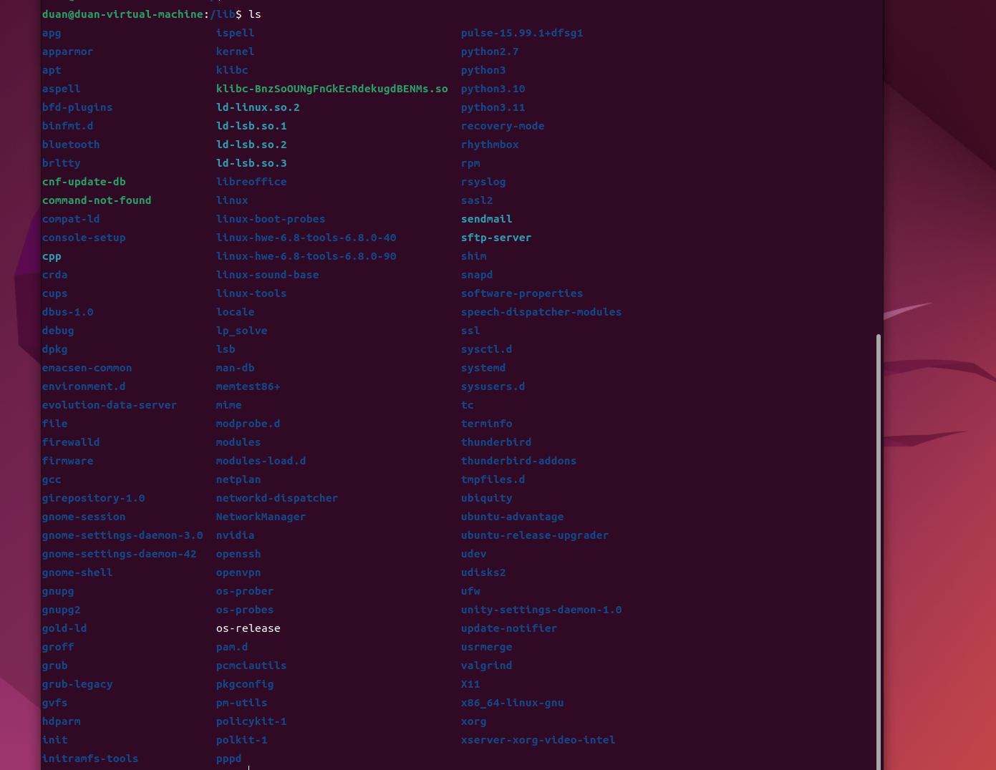Select the 'command-not-found' entry

point(97,200)
